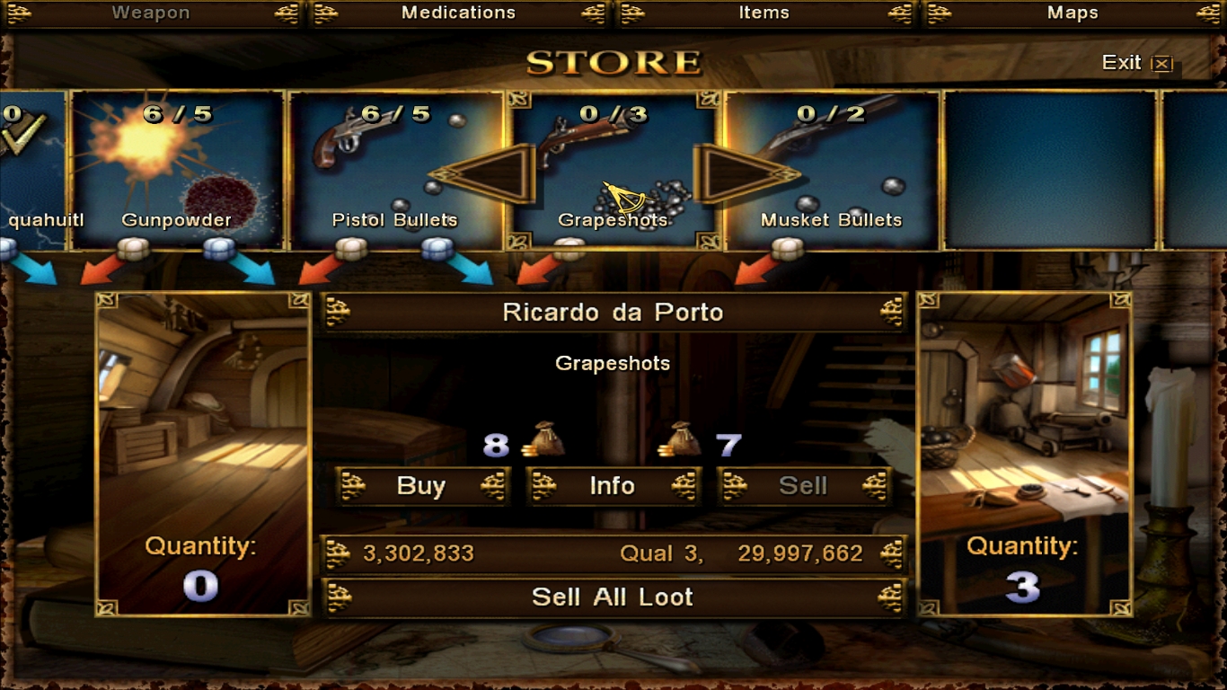Screen dimensions: 1227x690
Task: Exit the store screen
Action: tap(1137, 63)
